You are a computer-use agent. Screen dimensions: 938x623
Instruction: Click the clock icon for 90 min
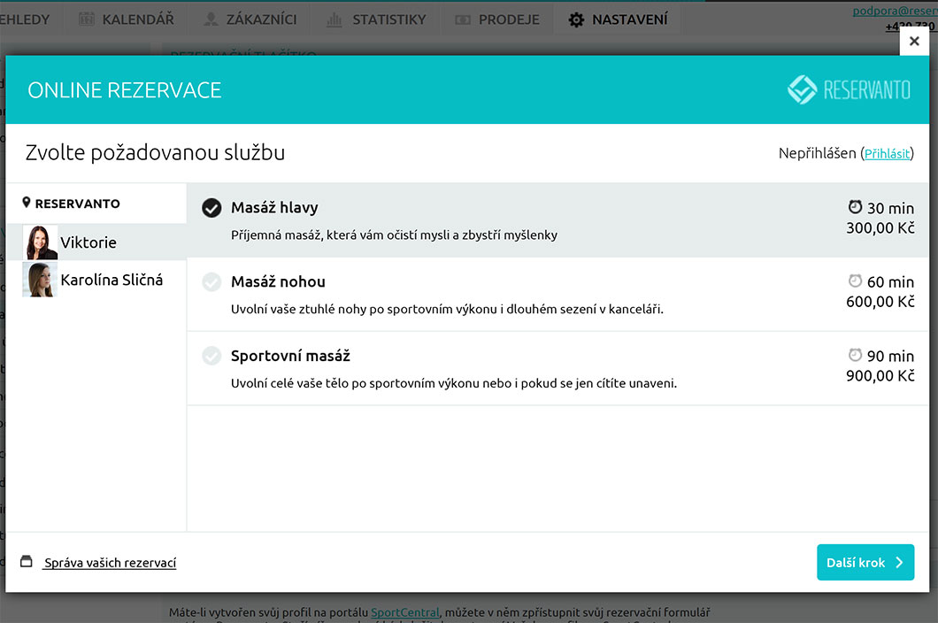tap(855, 355)
